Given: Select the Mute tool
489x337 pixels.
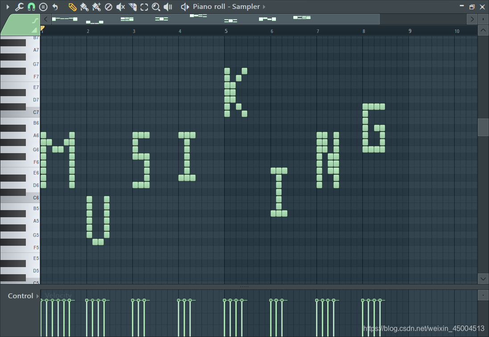Looking at the screenshot, I should (x=120, y=7).
